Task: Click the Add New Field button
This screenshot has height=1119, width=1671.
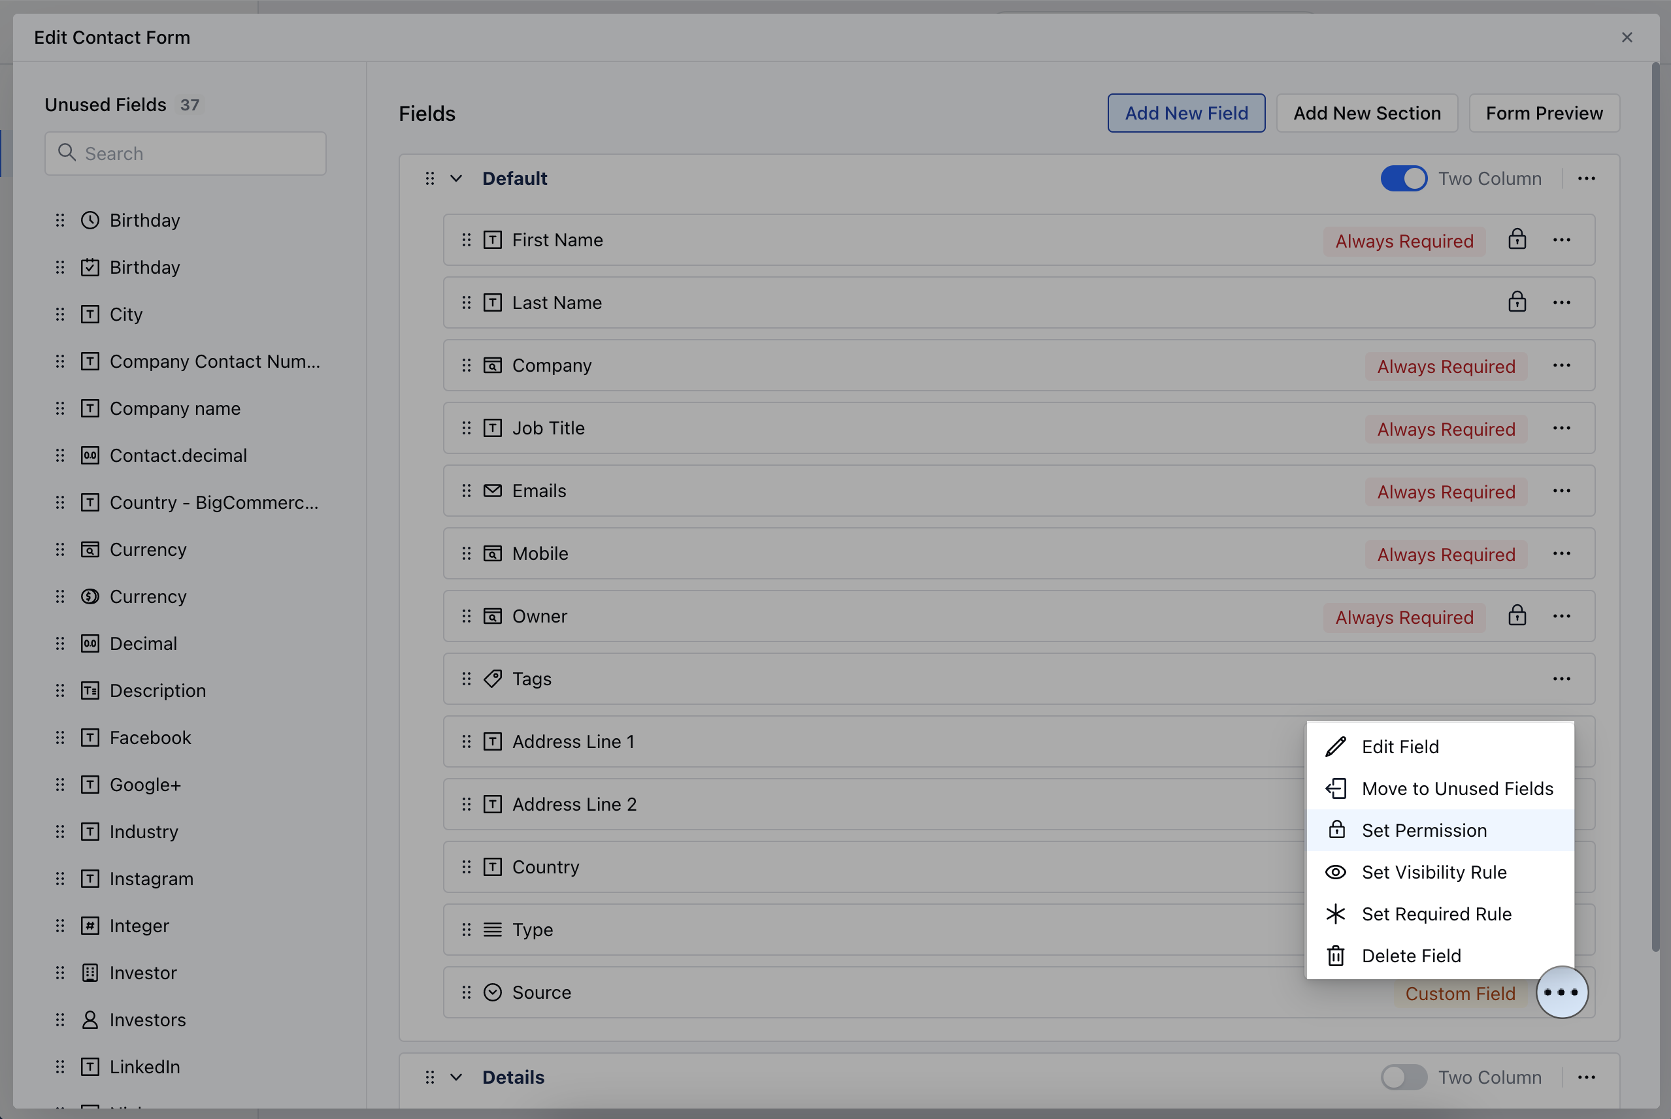Action: [1185, 113]
